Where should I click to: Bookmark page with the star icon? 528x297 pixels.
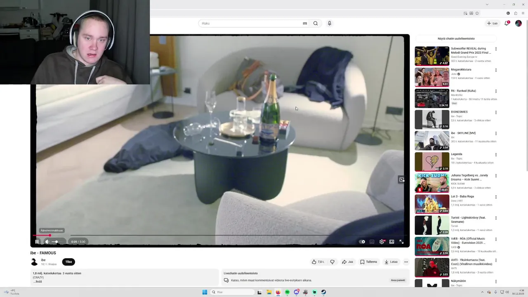(477, 13)
